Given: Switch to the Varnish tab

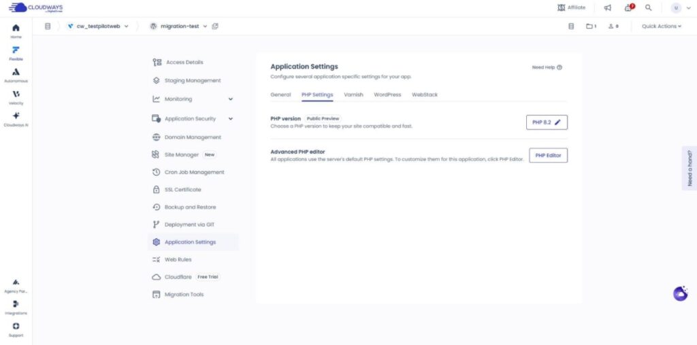Looking at the screenshot, I should 353,94.
